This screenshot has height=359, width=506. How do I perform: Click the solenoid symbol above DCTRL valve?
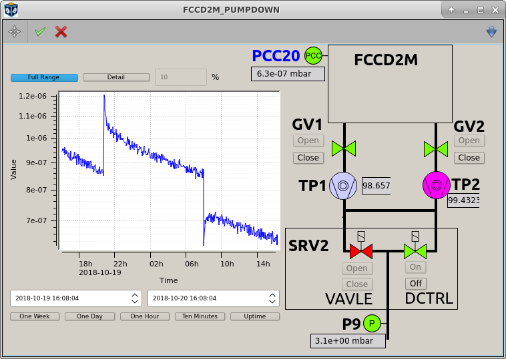click(415, 236)
